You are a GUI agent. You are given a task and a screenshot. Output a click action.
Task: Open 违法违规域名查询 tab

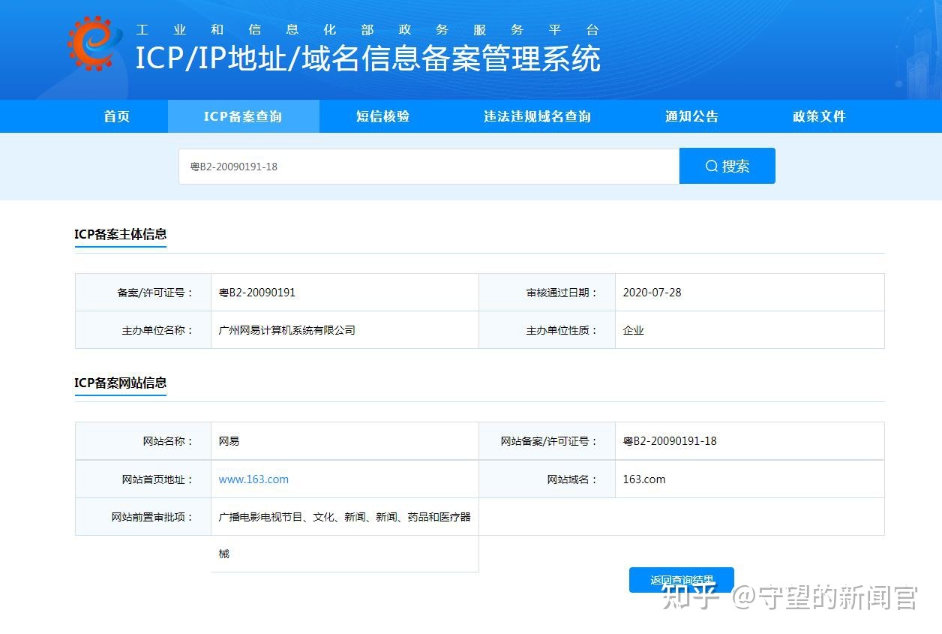537,116
